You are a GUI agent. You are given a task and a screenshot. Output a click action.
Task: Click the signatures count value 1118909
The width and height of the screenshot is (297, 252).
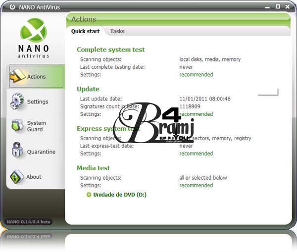coord(190,106)
